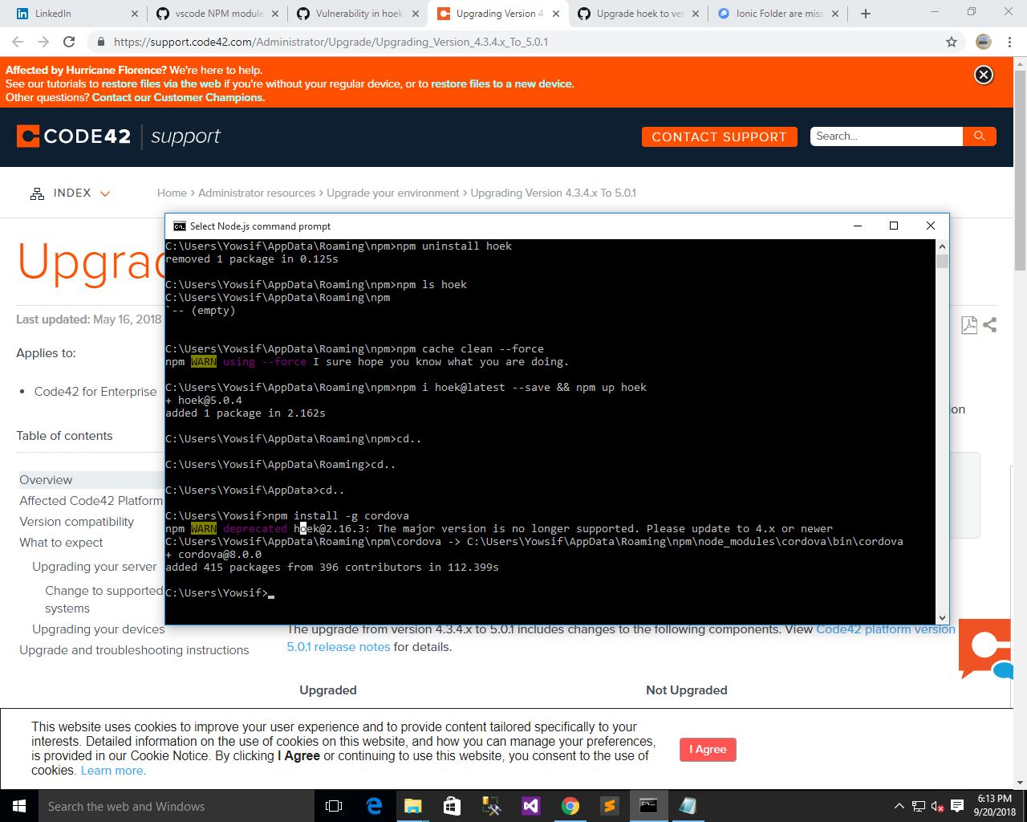Click the share icon next to the PDF icon
1027x822 pixels.
(989, 325)
